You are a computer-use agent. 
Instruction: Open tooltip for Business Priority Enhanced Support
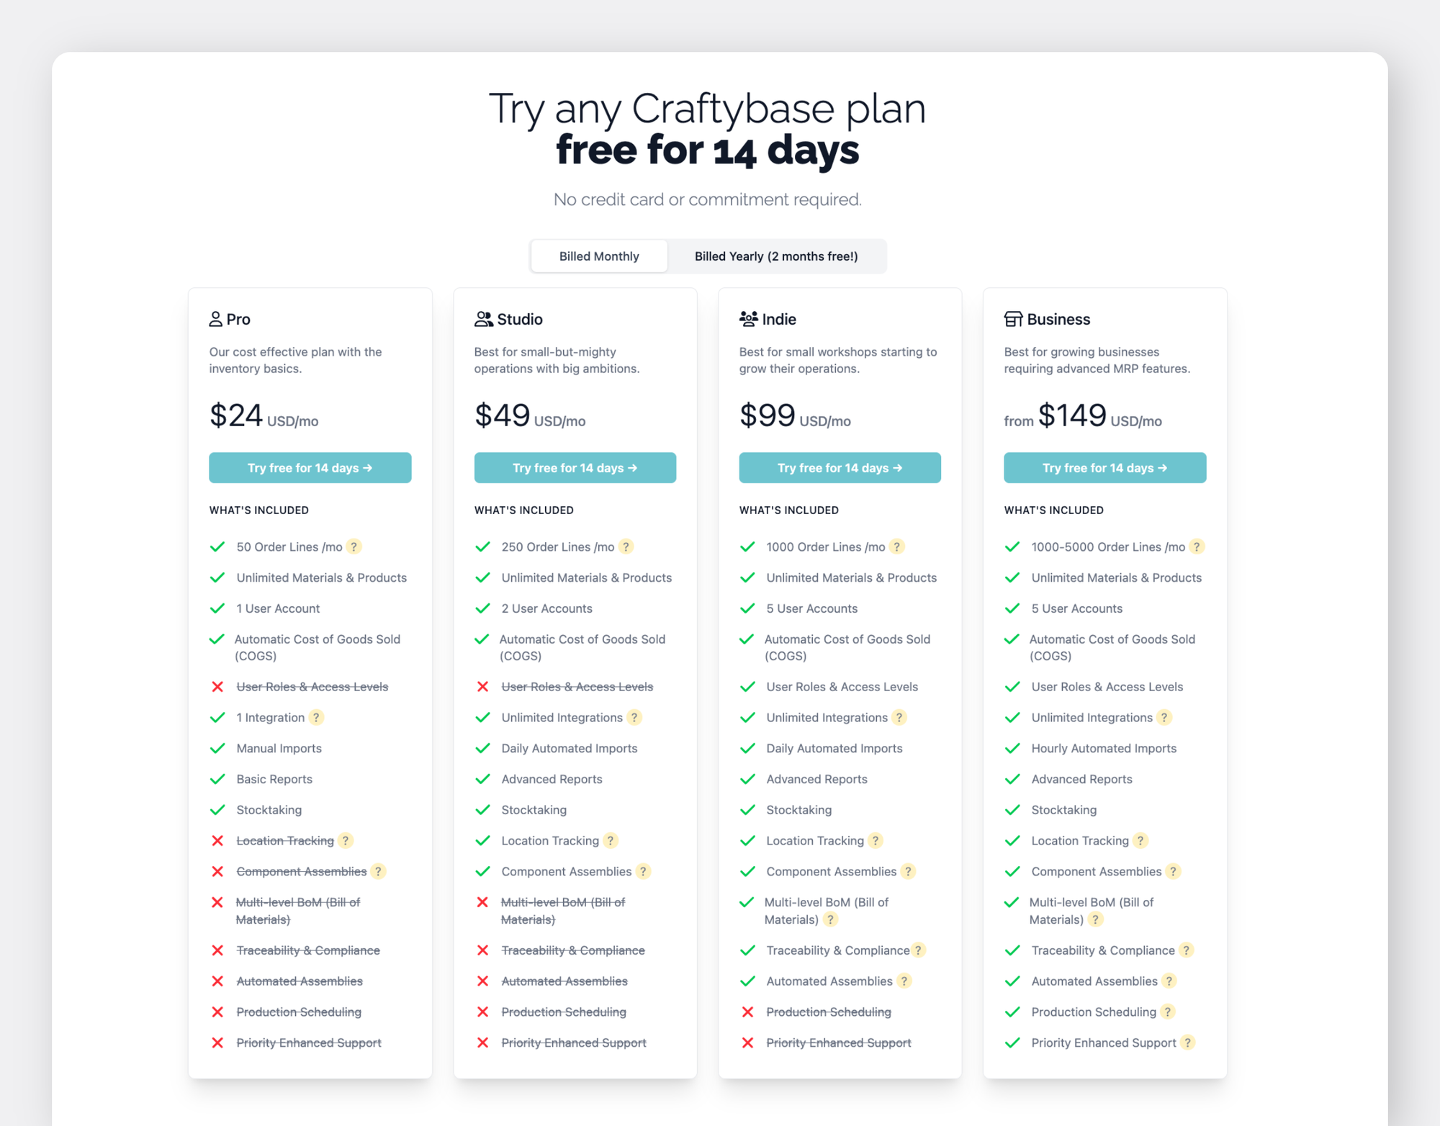click(1188, 1042)
